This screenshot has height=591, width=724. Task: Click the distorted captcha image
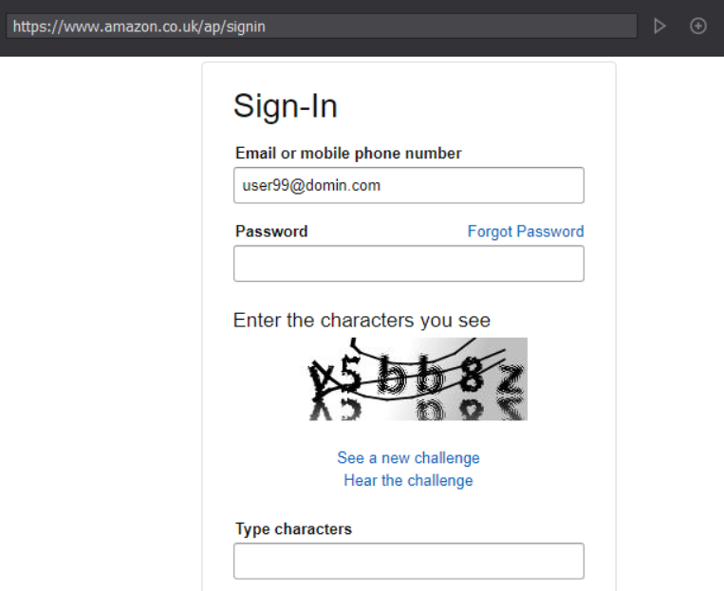418,379
